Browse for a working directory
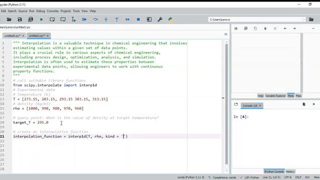320x180 pixels. [311, 19]
